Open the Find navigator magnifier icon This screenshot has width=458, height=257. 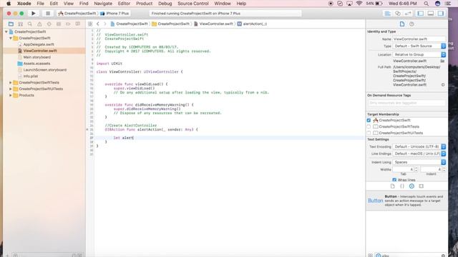coord(30,24)
